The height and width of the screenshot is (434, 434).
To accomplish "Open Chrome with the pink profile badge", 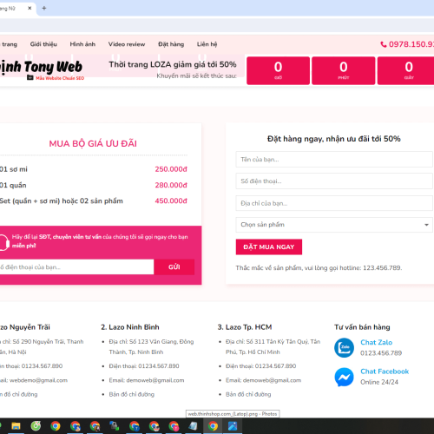I will 174,426.
